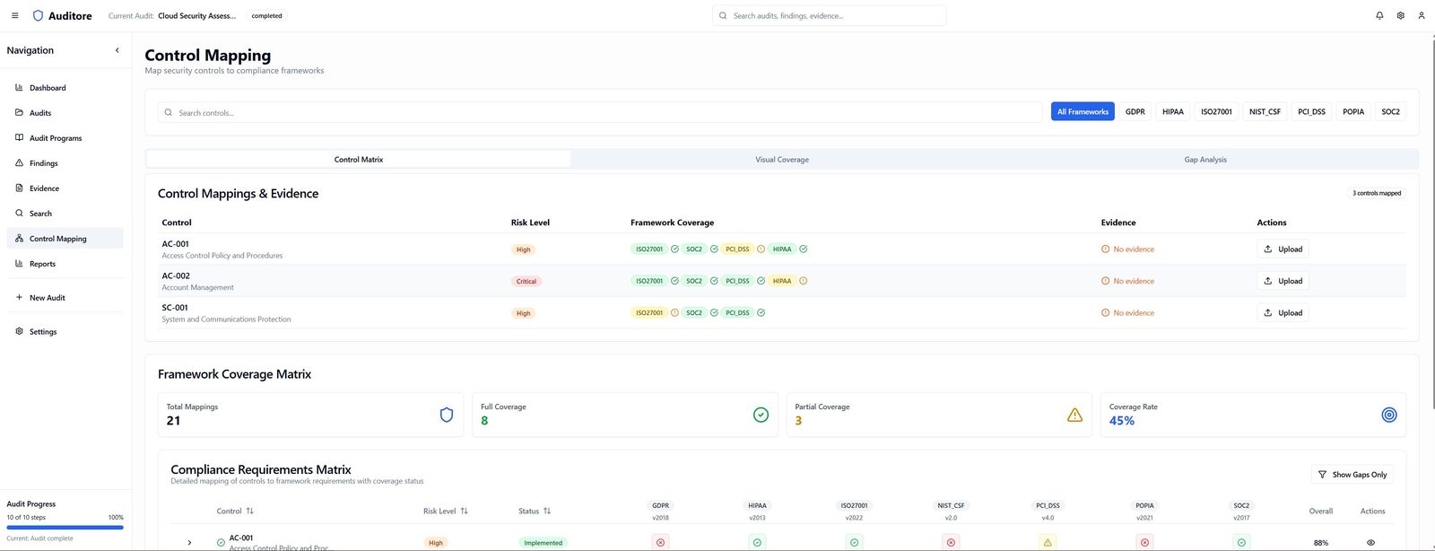The image size is (1435, 551).
Task: Click the SOC2 badge in the AC-002 row
Action: (x=694, y=281)
